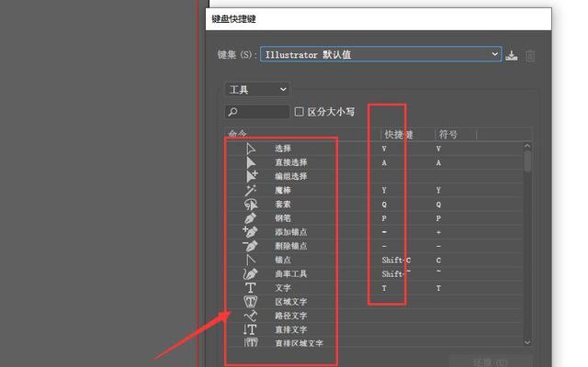Select the 魔棒 command label
Screen dimensions: 588x367
click(283, 190)
